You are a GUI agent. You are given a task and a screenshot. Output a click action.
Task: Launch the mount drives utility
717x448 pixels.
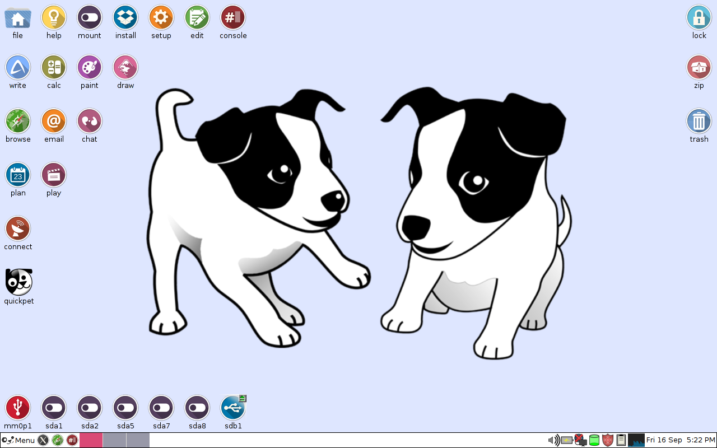tap(90, 18)
